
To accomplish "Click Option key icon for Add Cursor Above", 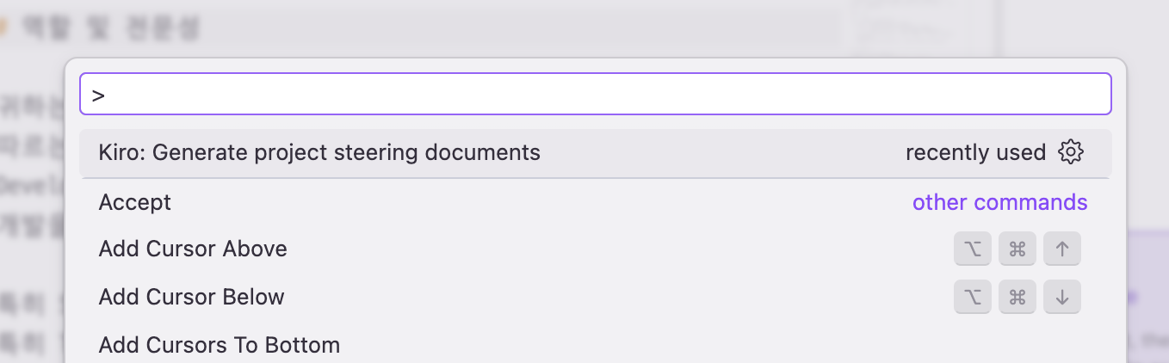I will [973, 249].
